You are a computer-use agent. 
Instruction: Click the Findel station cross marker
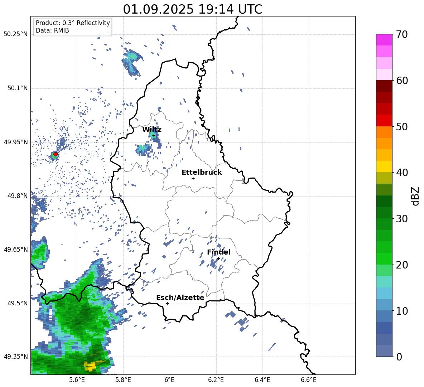click(x=218, y=258)
